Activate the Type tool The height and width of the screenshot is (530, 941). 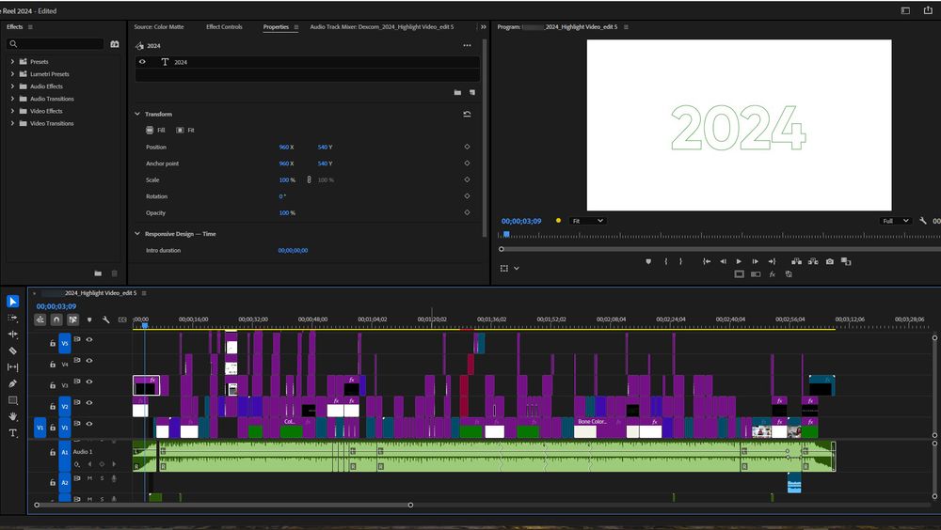click(13, 433)
